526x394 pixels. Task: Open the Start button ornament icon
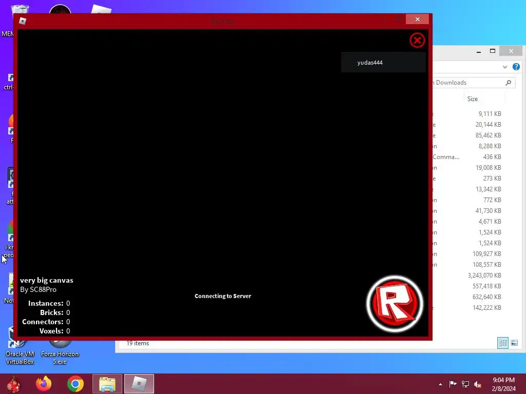pyautogui.click(x=13, y=384)
